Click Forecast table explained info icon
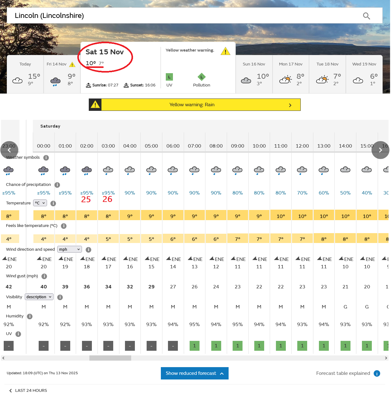391x398 pixels. click(377, 374)
